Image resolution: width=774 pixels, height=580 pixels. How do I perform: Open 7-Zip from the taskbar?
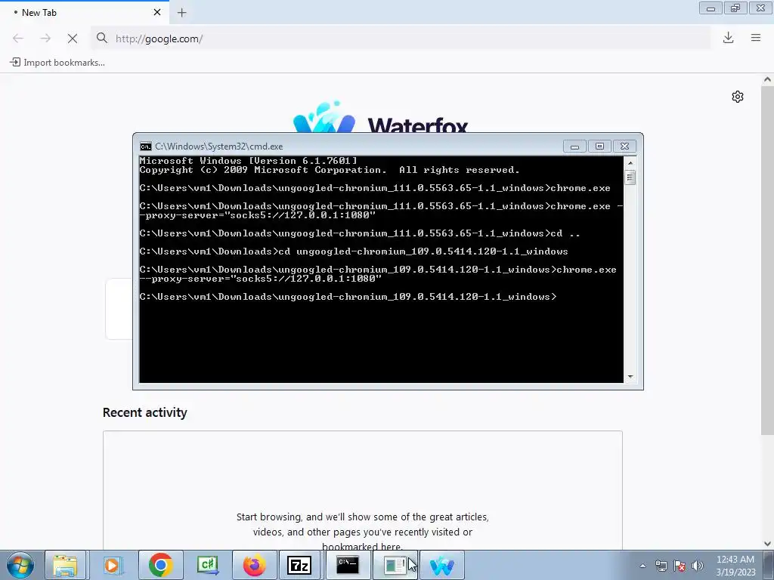tap(299, 565)
